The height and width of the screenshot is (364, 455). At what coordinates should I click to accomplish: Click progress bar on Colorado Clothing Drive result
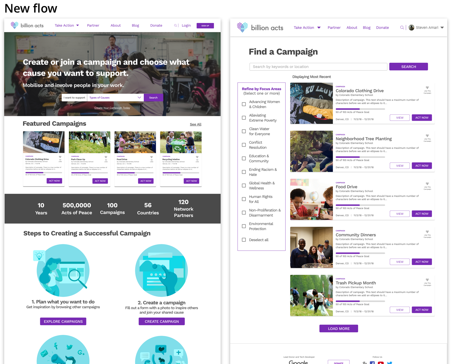click(360, 109)
